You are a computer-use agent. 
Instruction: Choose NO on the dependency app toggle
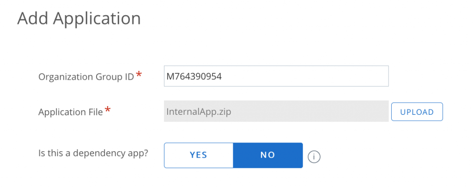tap(268, 155)
